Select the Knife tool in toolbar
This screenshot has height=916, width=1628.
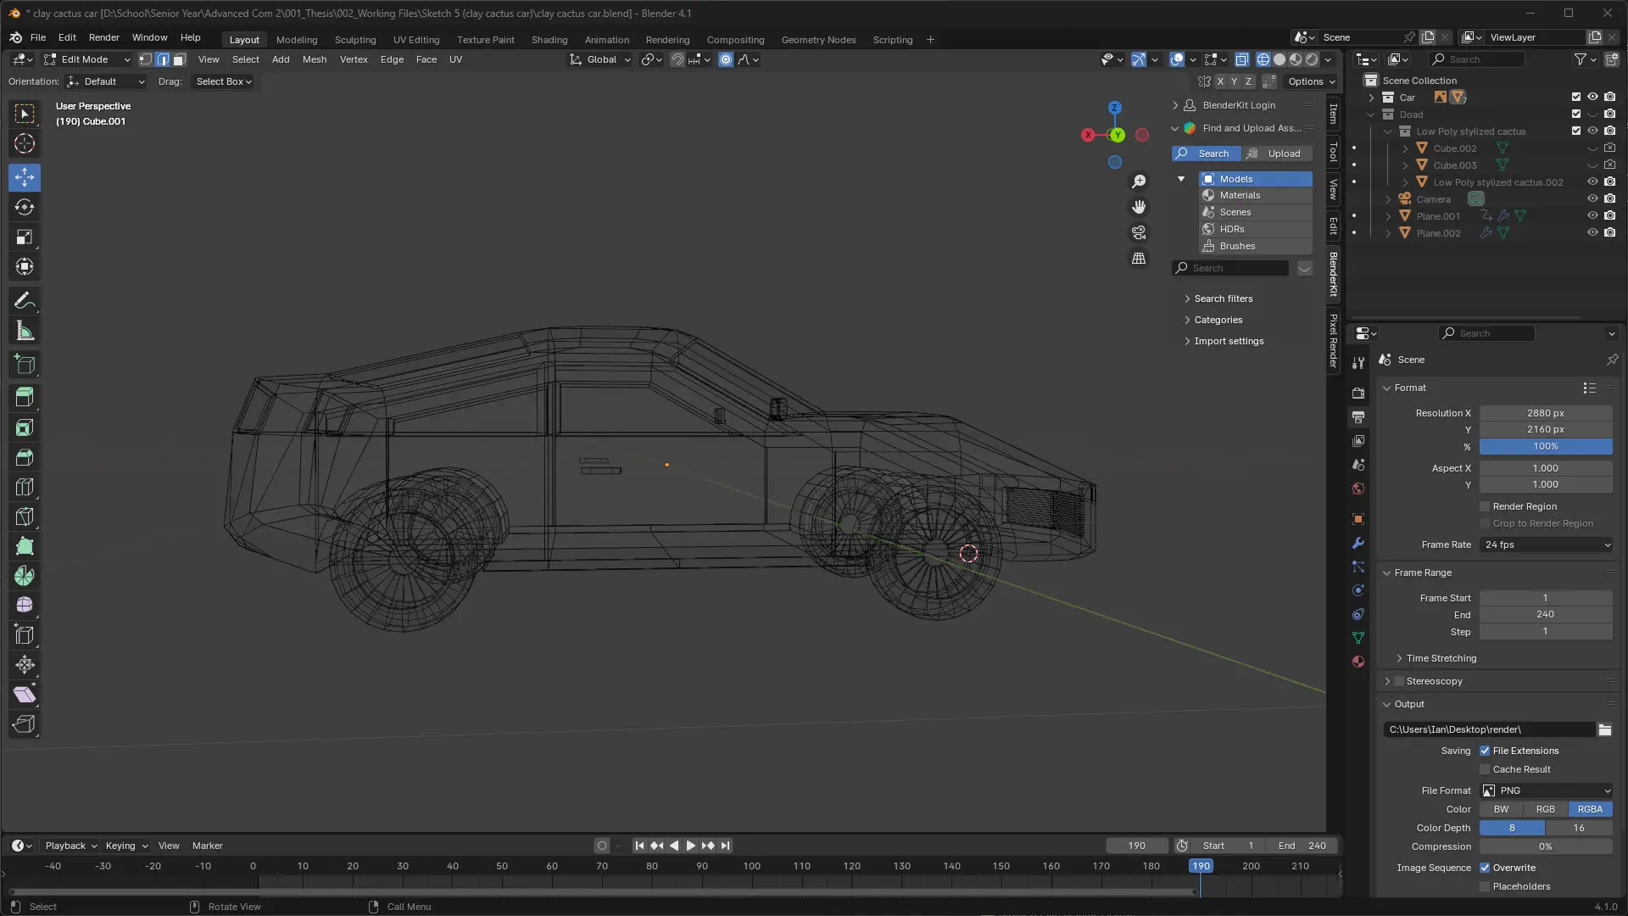[x=25, y=517]
